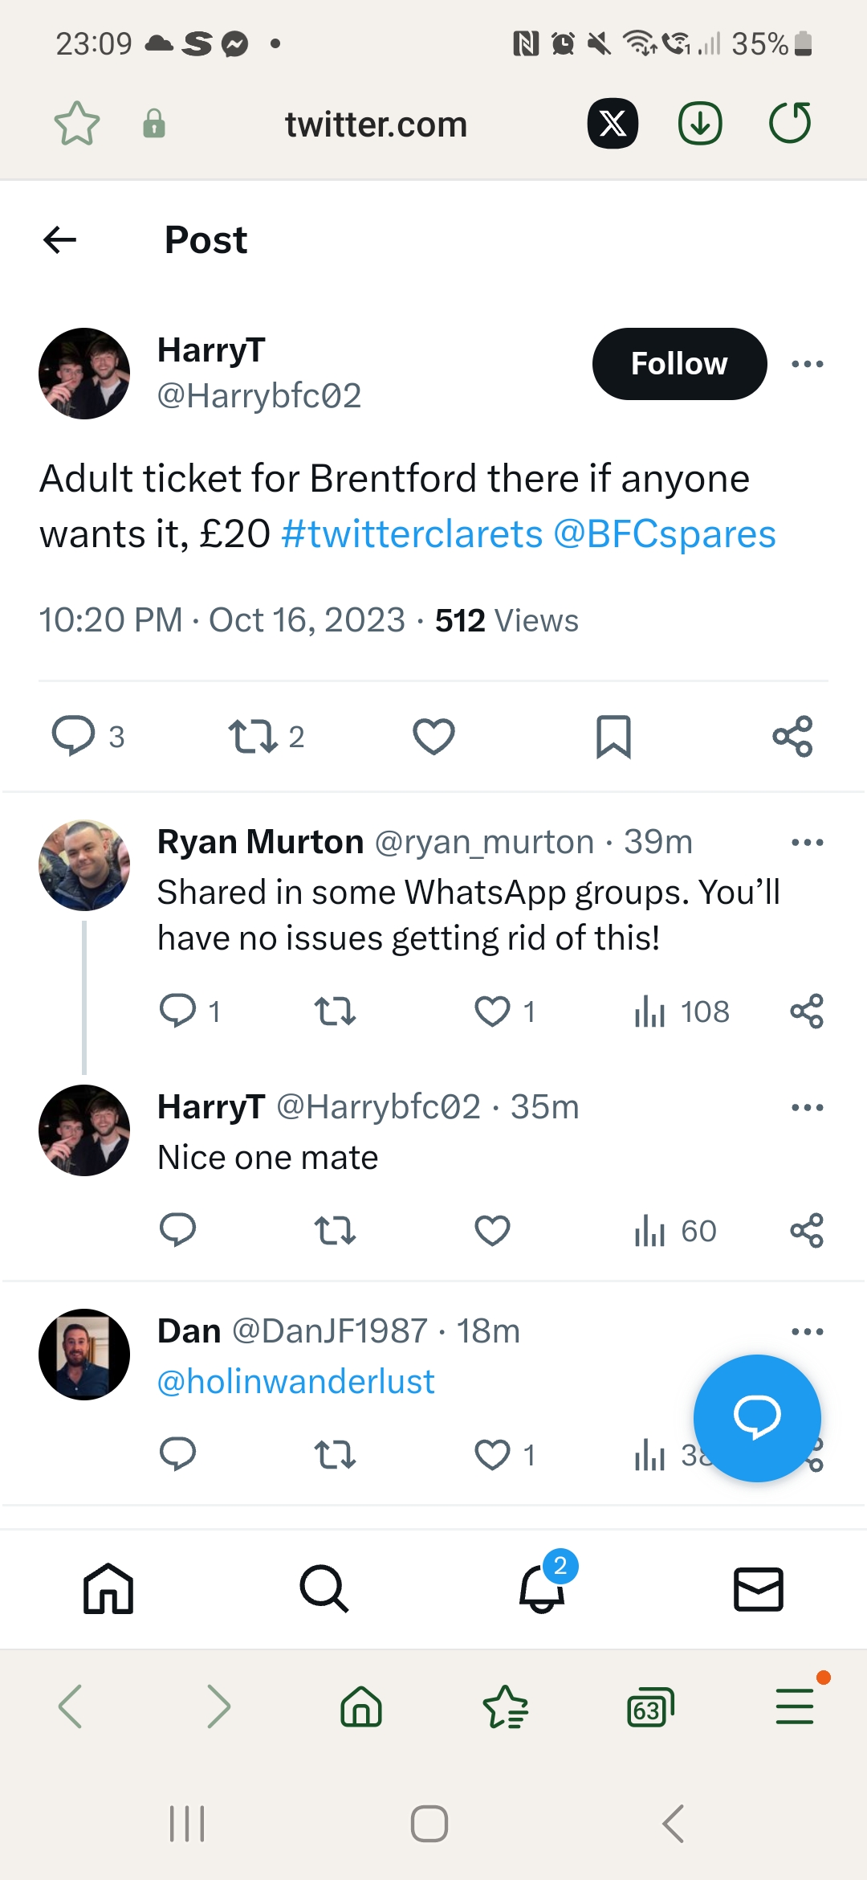This screenshot has height=1880, width=867.
Task: Repost the main Brentford ticket post
Action: 254,737
